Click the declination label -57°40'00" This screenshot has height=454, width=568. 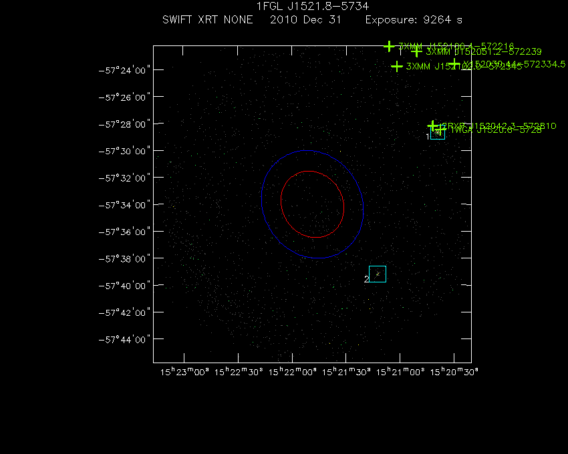tap(124, 286)
